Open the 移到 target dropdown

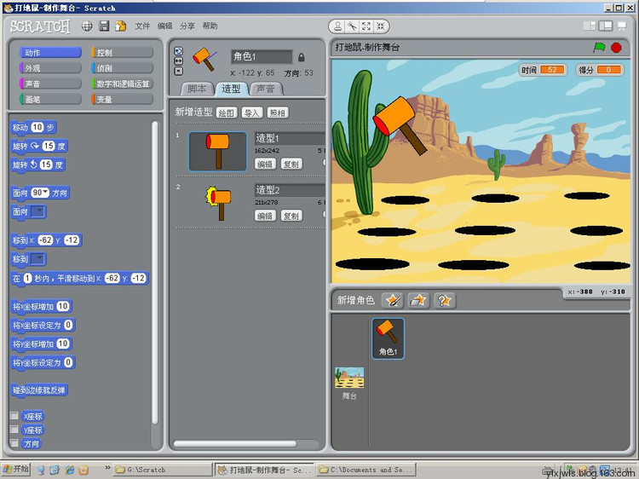coord(38,259)
